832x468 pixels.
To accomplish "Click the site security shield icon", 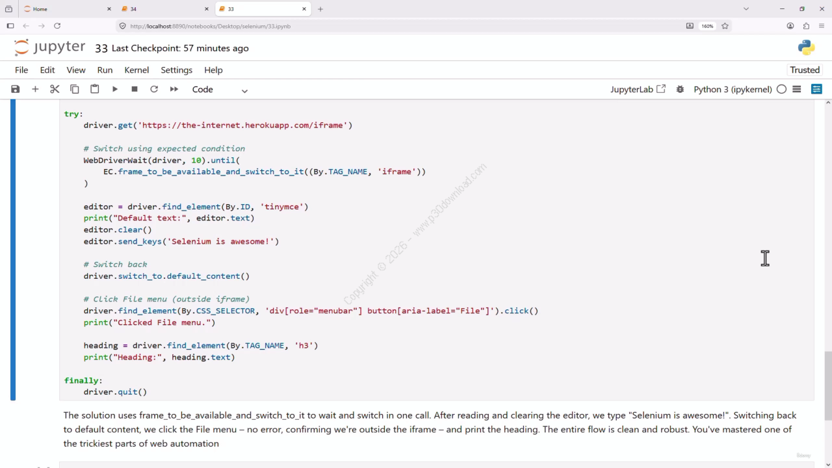I will pos(122,26).
